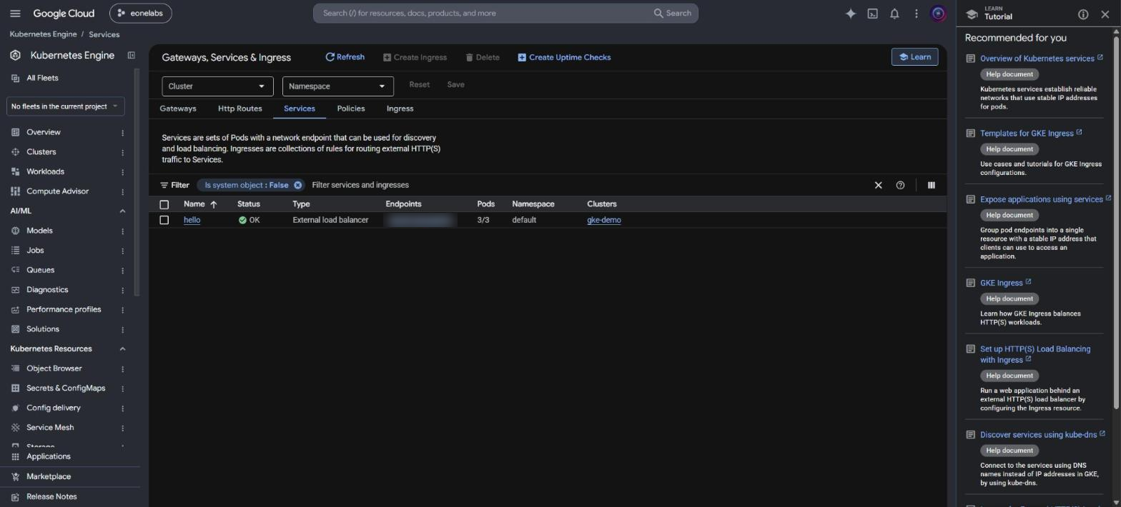Viewport: 1121px width, 507px height.
Task: Remove the 'Is system object : False' filter chip
Action: [298, 185]
